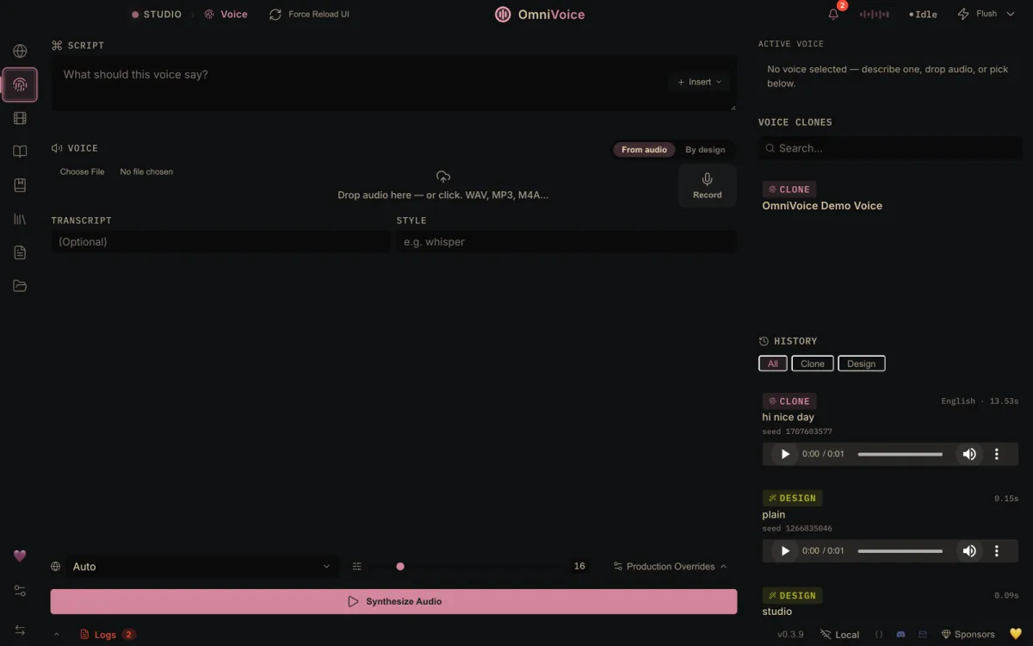Open the document icon in sidebar
Screen dimensions: 1033x646
[20, 252]
